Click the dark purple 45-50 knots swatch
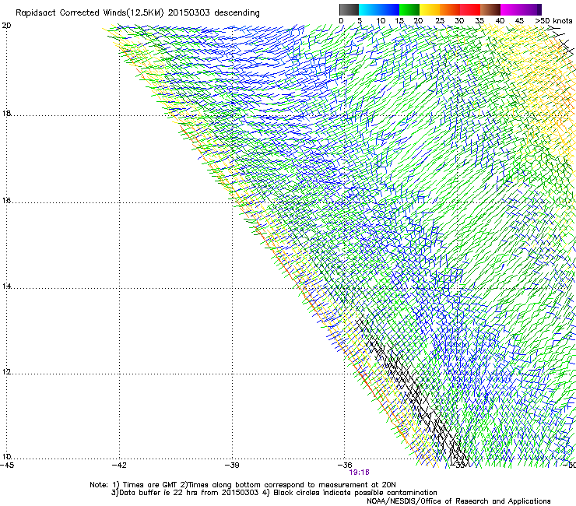This screenshot has width=576, height=506. (x=531, y=9)
